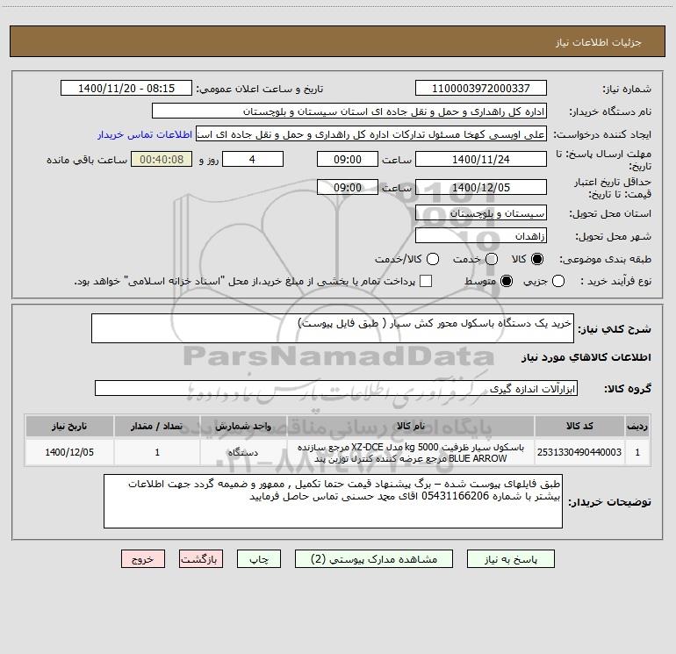The height and width of the screenshot is (654, 676).
Task: Click the بازگشت back button
Action: pos(201,559)
